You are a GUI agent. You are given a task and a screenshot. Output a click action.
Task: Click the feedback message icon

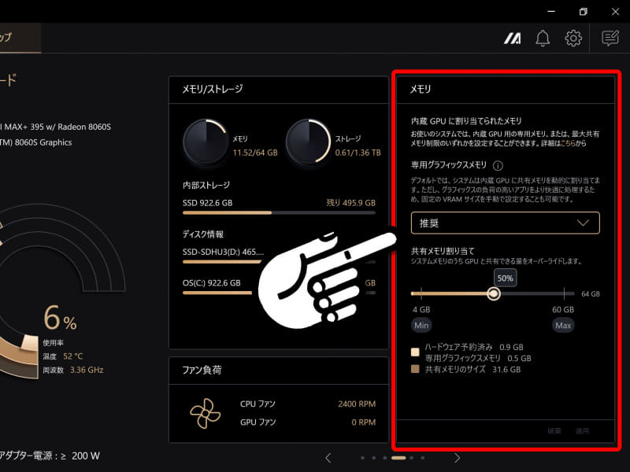coord(610,37)
